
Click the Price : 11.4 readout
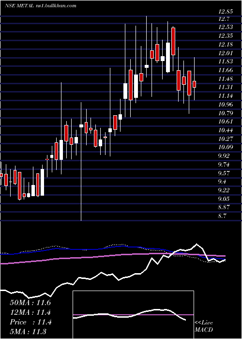30,322
